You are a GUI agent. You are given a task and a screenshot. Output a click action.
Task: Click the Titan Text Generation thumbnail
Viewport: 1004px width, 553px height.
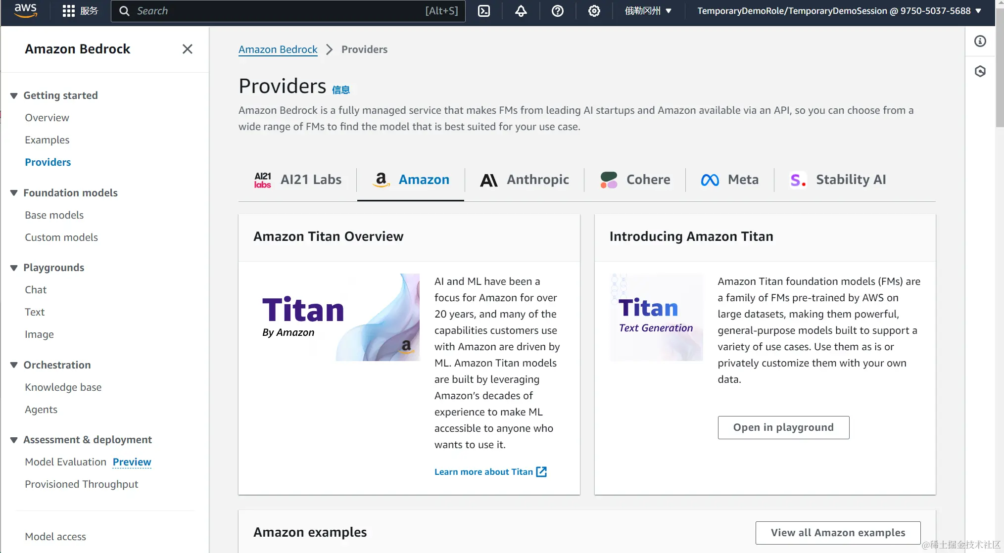click(656, 317)
